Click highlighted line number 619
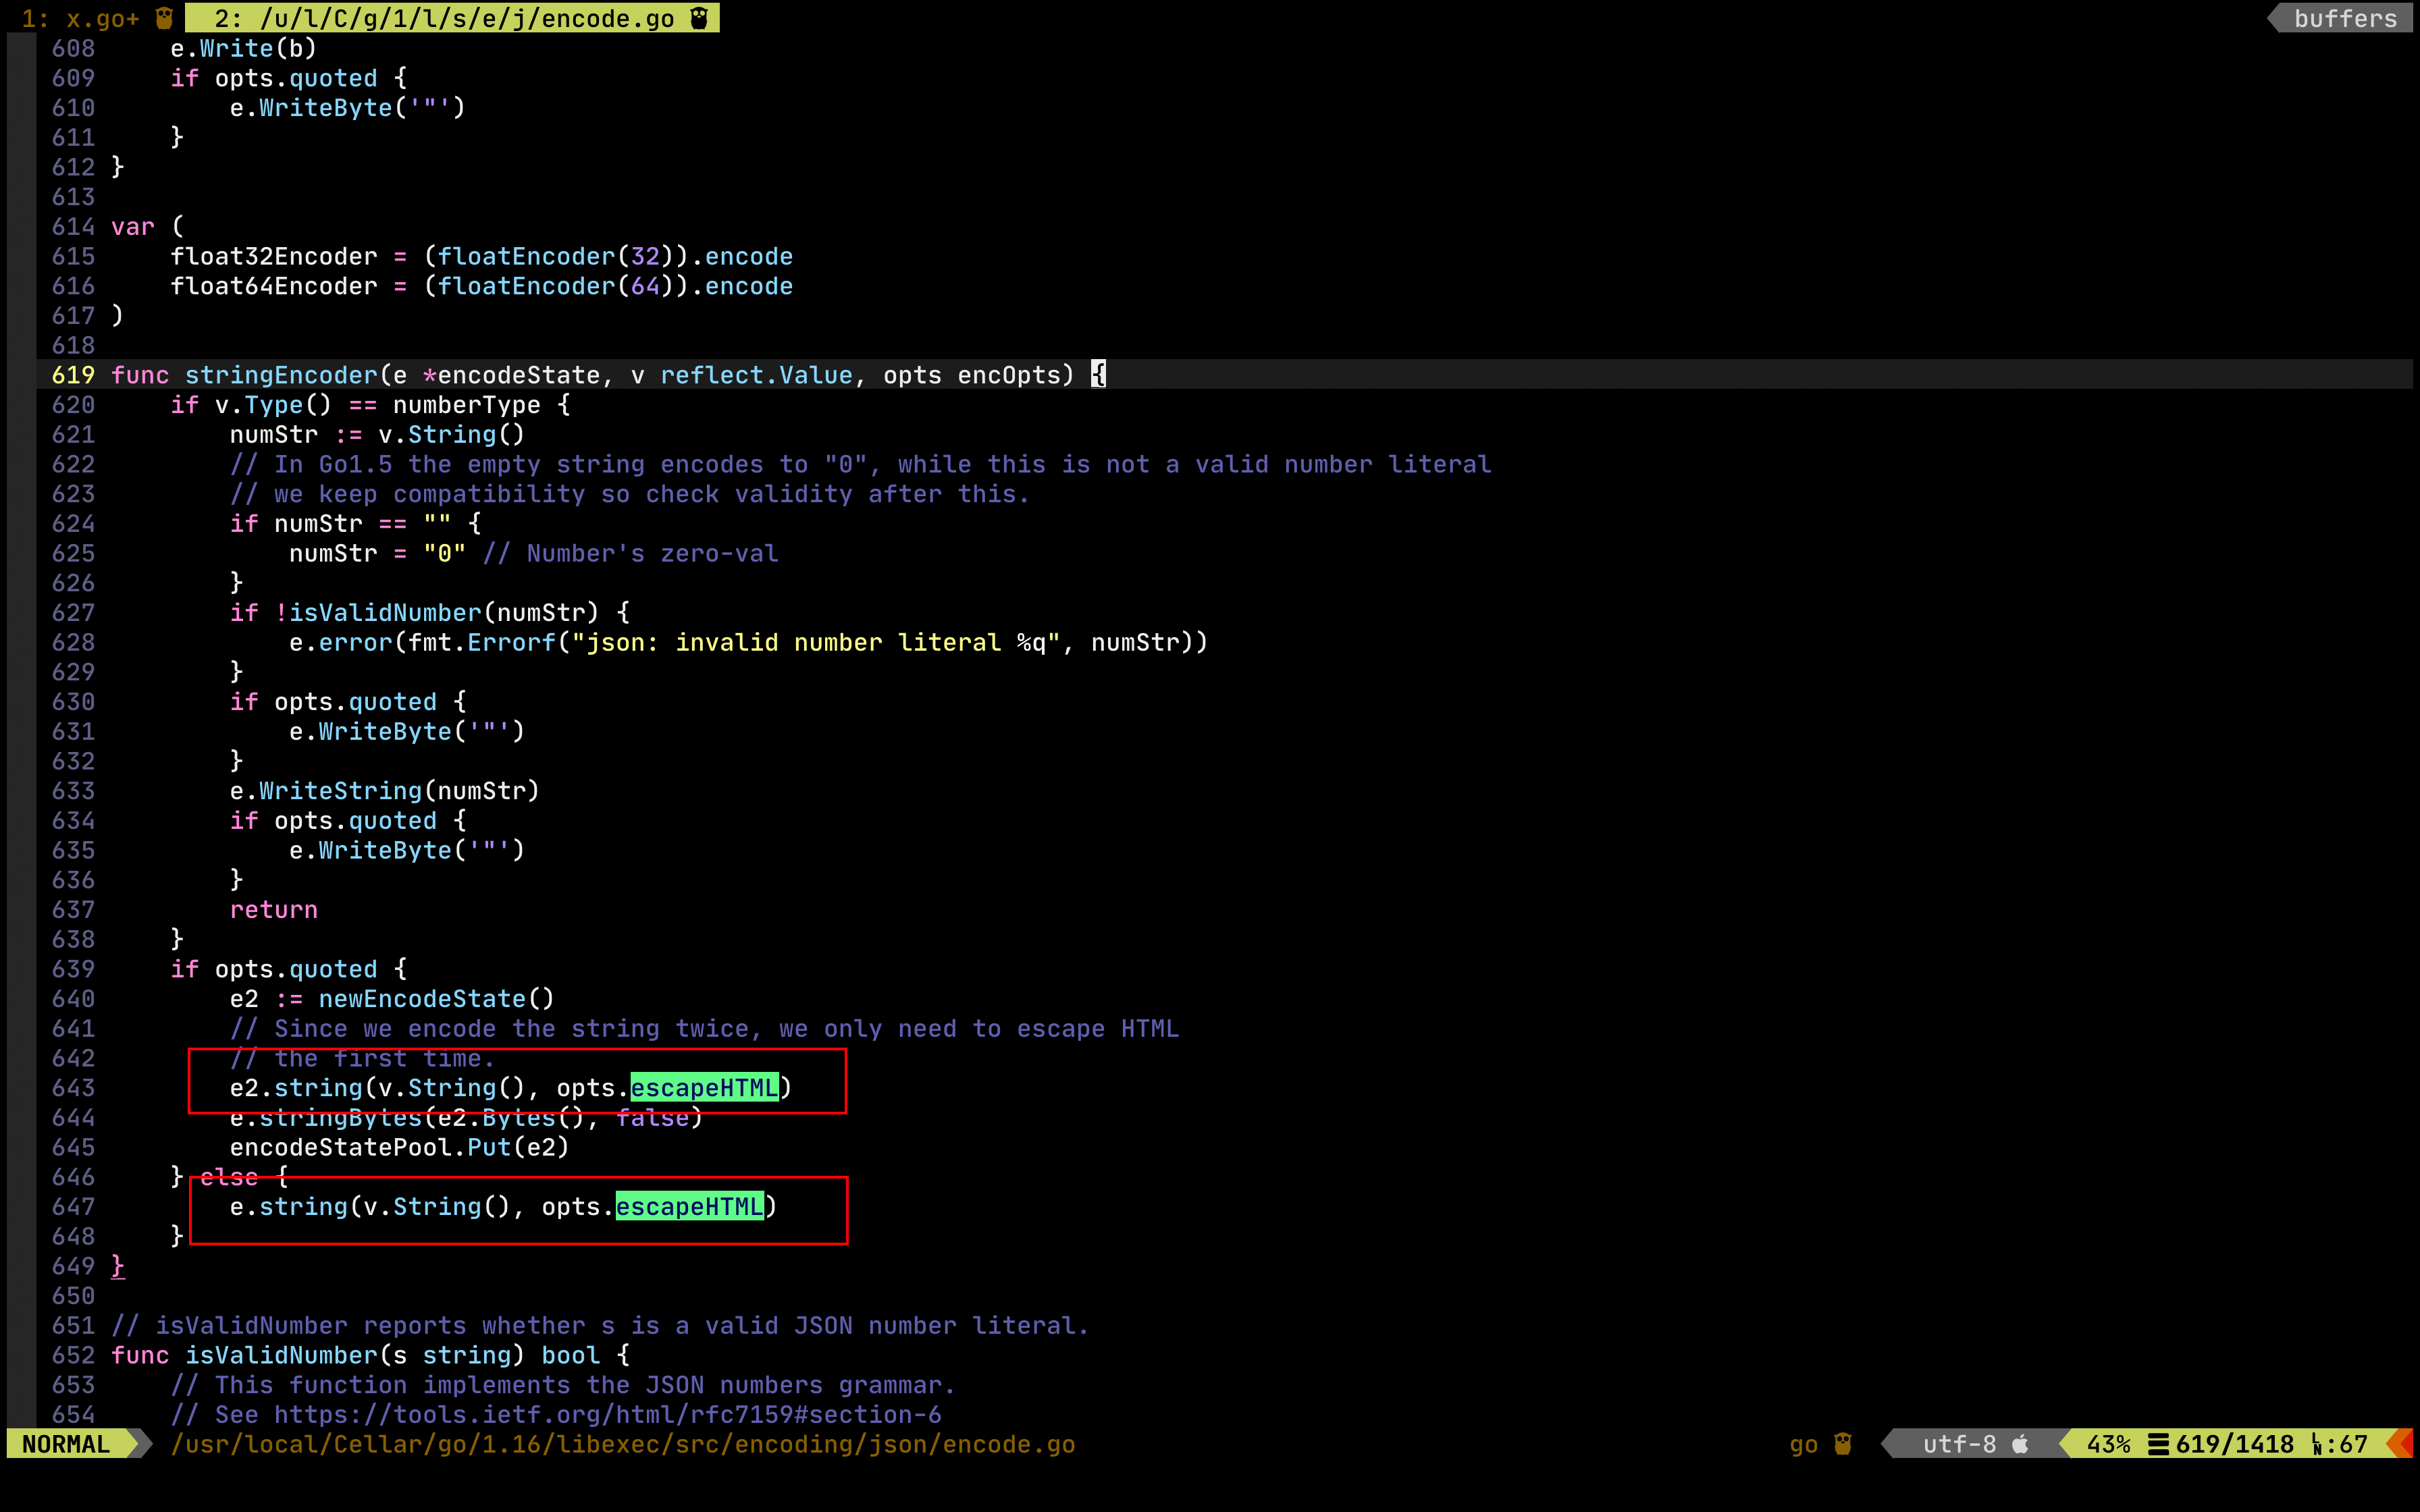2420x1512 pixels. (73, 374)
